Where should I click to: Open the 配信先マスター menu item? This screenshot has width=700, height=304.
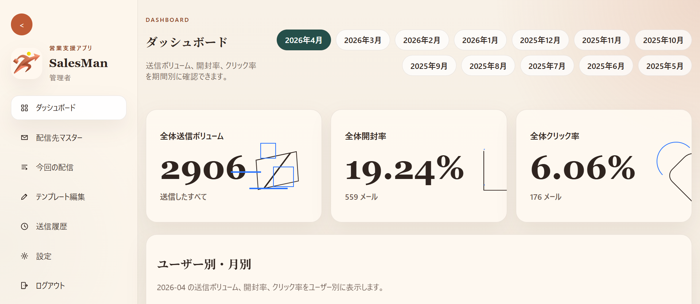69,137
